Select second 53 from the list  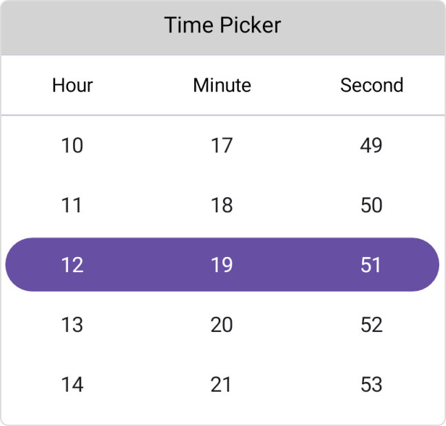coord(371,384)
